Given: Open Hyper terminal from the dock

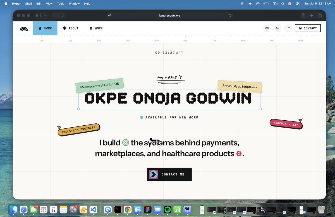Looking at the screenshot, I should (x=118, y=209).
